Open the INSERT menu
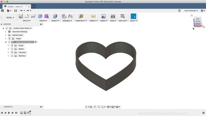This screenshot has width=206, height=116. (x=104, y=21)
